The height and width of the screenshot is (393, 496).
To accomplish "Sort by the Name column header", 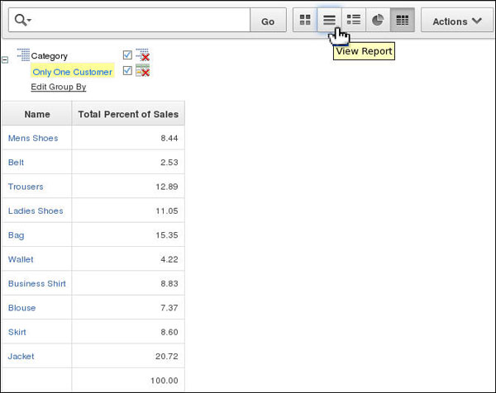I will [37, 114].
